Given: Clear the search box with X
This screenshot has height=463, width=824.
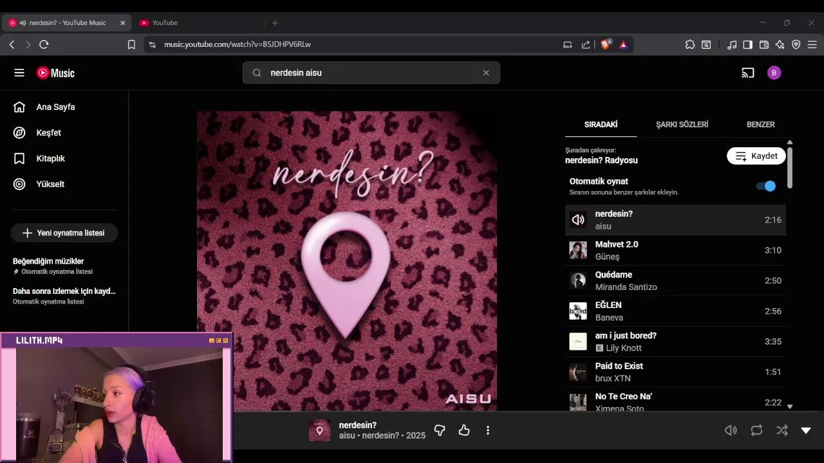Looking at the screenshot, I should pyautogui.click(x=486, y=73).
